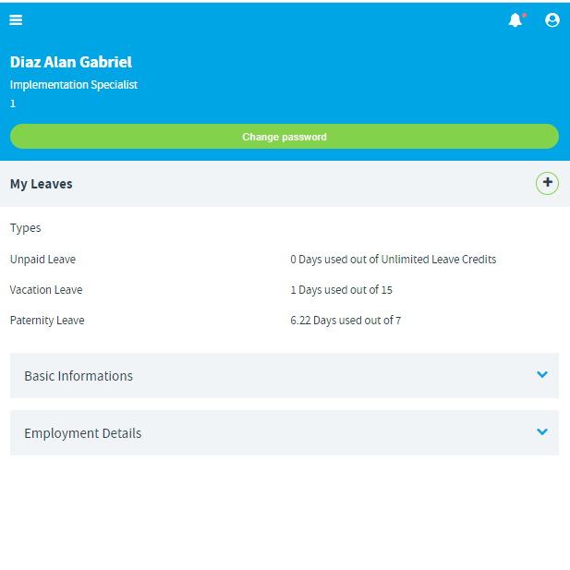Select the Vacation Leave type row
Screen dimensions: 570x570
285,290
